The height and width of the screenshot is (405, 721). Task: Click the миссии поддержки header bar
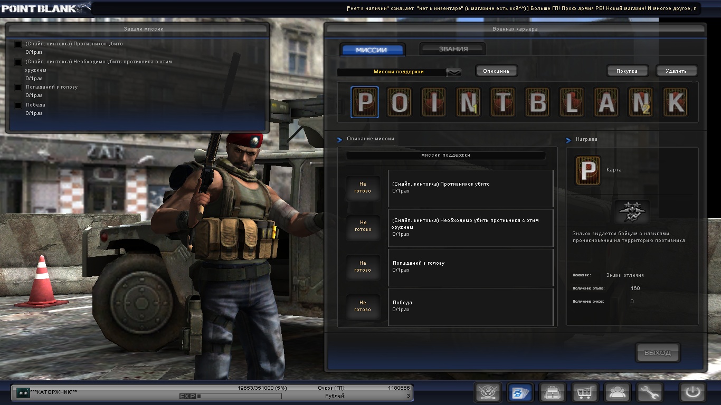pos(446,156)
